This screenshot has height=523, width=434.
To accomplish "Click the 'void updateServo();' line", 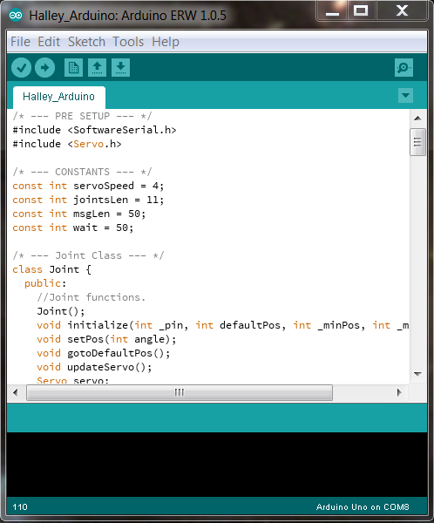I will (94, 367).
